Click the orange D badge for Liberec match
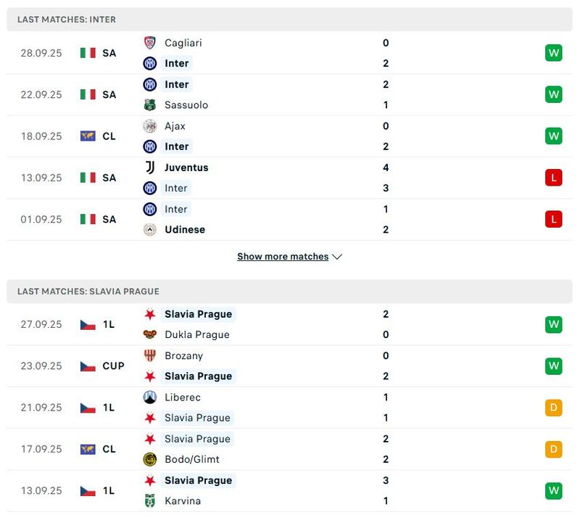 pos(554,408)
